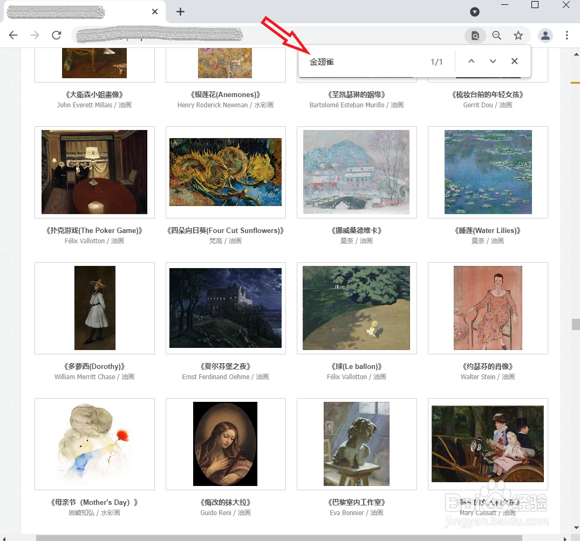Open the title 《夏尔芬堡之夜》

(x=226, y=366)
